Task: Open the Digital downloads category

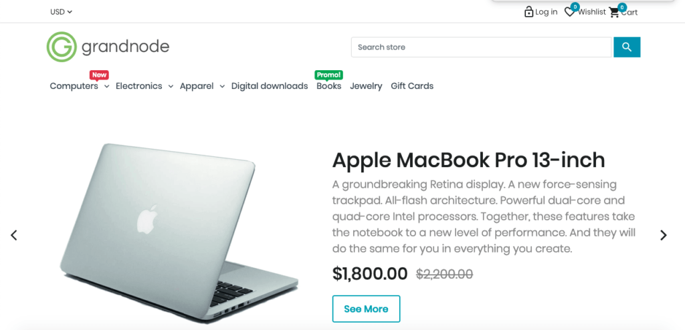Action: tap(270, 86)
